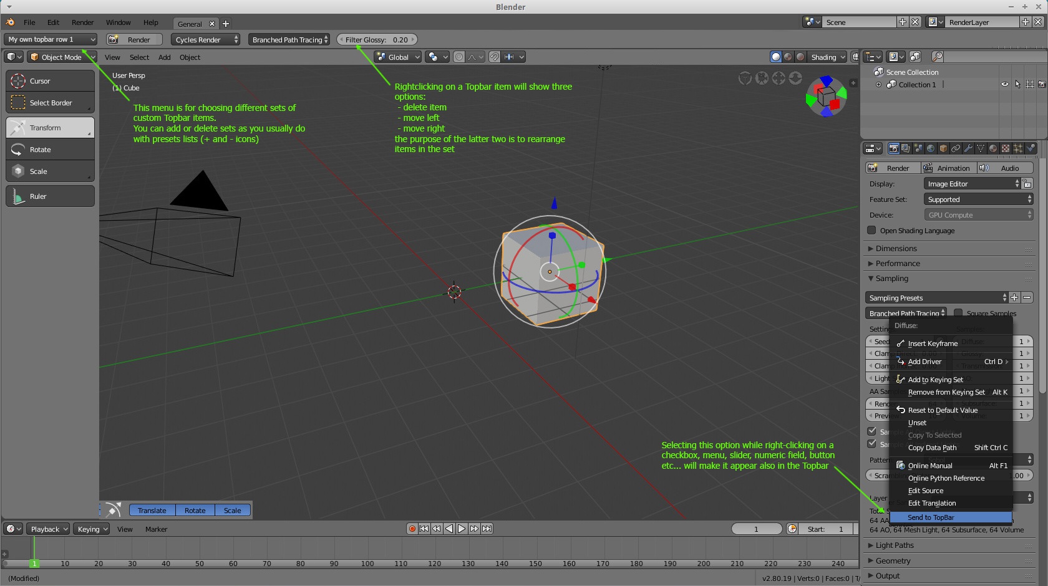Select the Transform tool
This screenshot has width=1048, height=586.
[50, 127]
